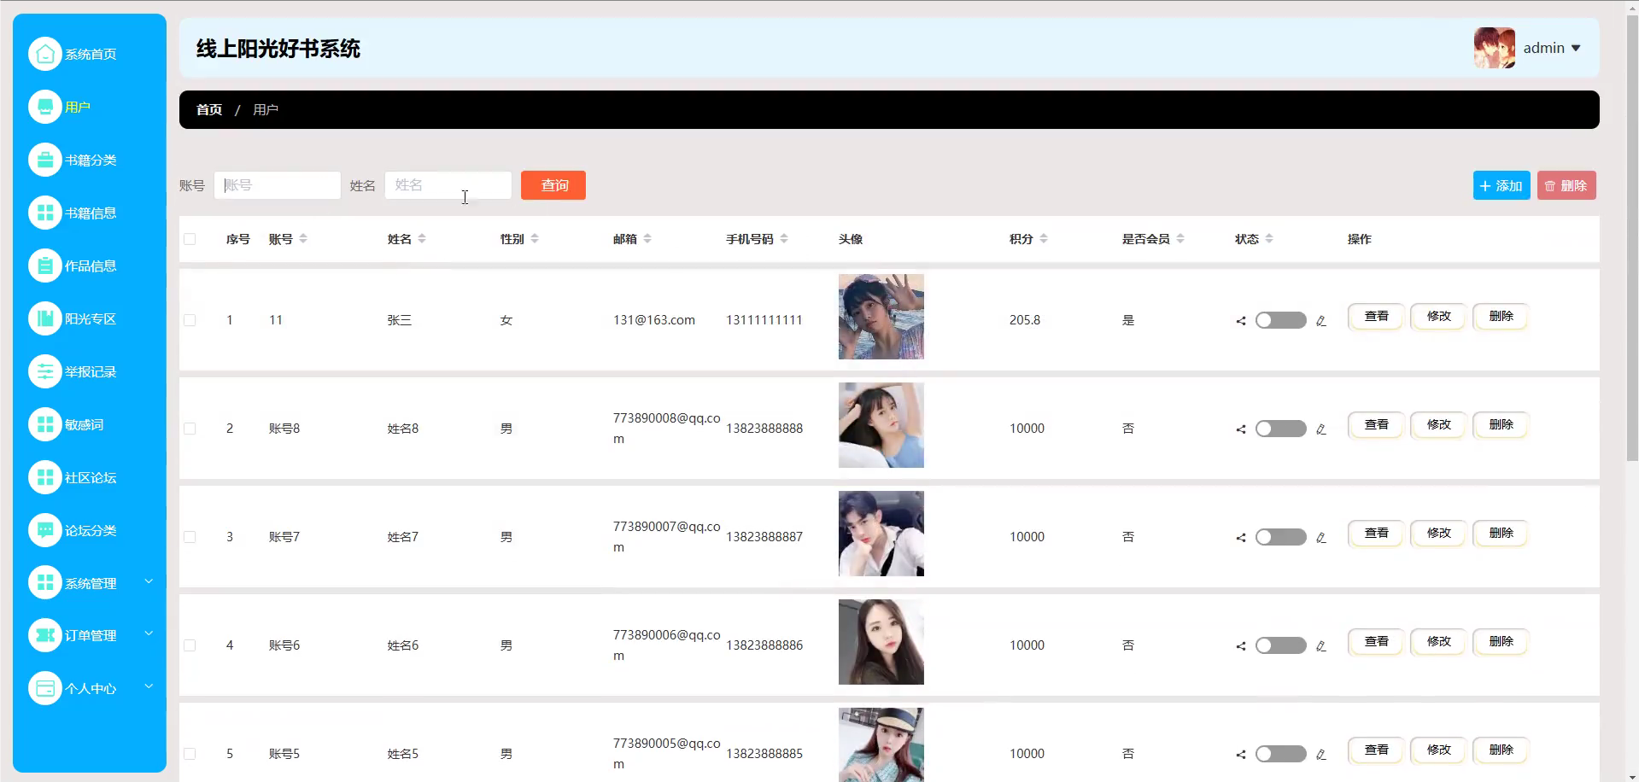The height and width of the screenshot is (782, 1639).
Task: Click the 书籍信息 grid icon
Action: tap(45, 213)
